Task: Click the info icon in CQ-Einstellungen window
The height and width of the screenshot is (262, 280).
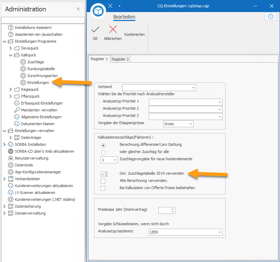Action: (x=271, y=17)
